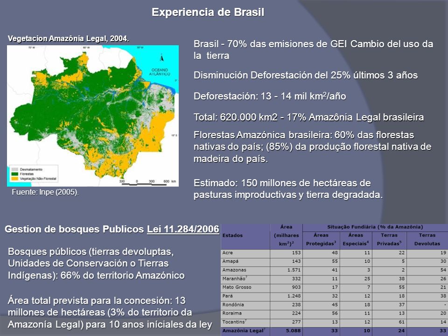Click the map's kilometer scale bar
Image resolution: width=448 pixels, height=336 pixels.
[148, 183]
